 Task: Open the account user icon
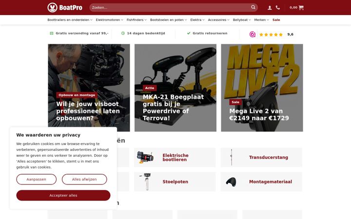[x=270, y=8]
